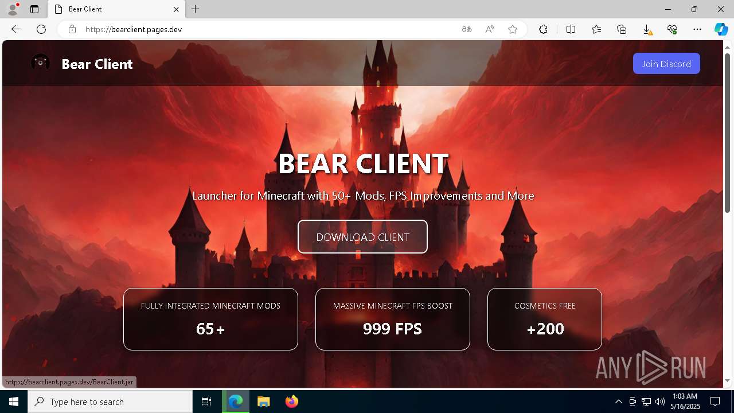This screenshot has width=734, height=413.
Task: Add this page to favorites
Action: pos(513,29)
